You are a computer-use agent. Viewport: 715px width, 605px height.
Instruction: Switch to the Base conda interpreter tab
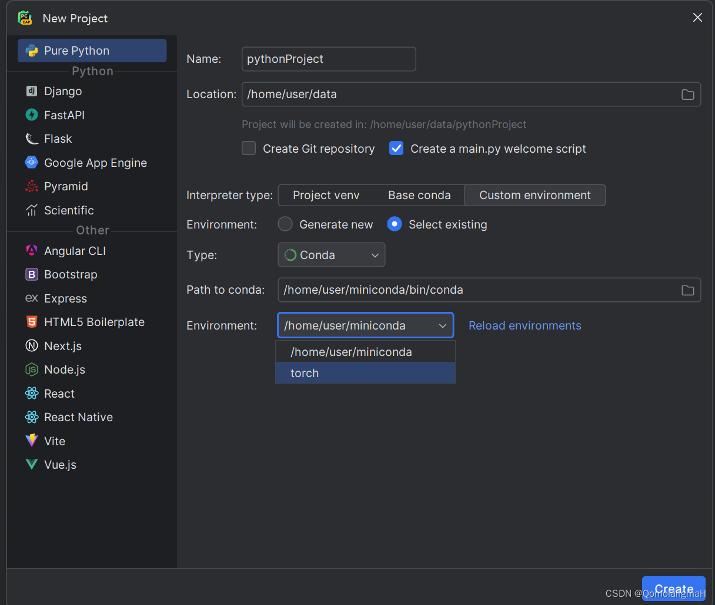coord(419,195)
